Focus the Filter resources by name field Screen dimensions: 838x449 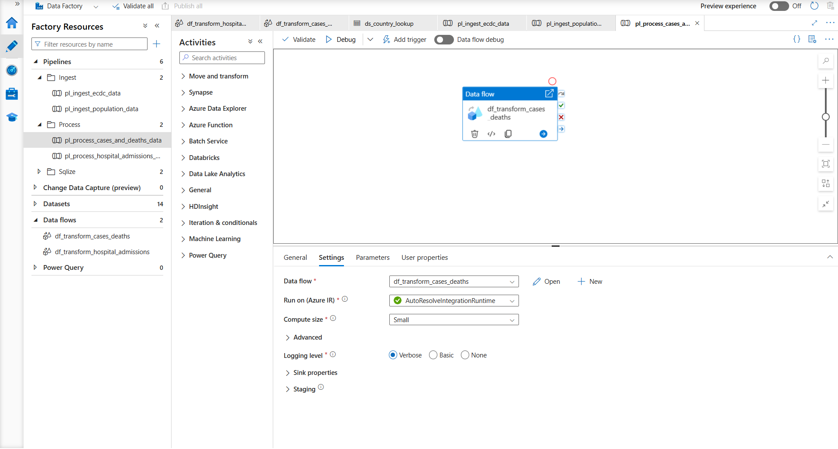coord(89,44)
